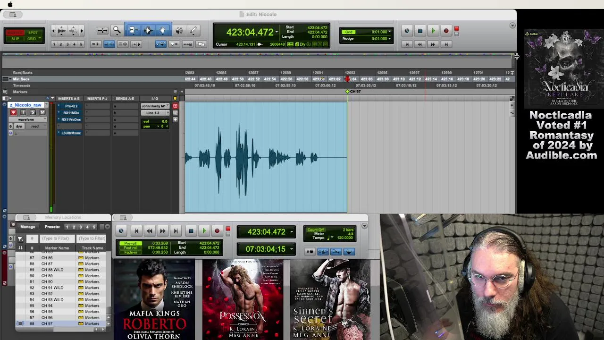Select the Grabber hand tool
This screenshot has width=604, height=340.
click(163, 31)
